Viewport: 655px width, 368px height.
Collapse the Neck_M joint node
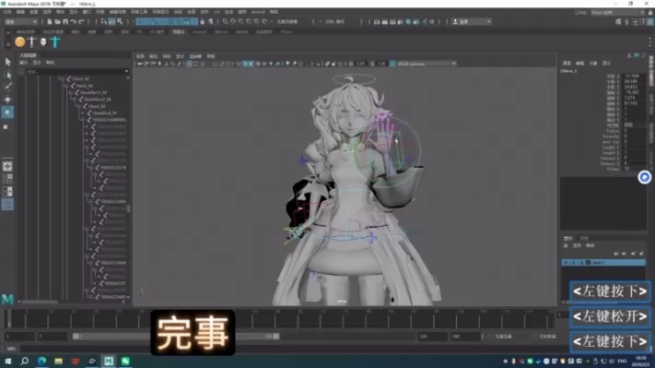pyautogui.click(x=65, y=85)
